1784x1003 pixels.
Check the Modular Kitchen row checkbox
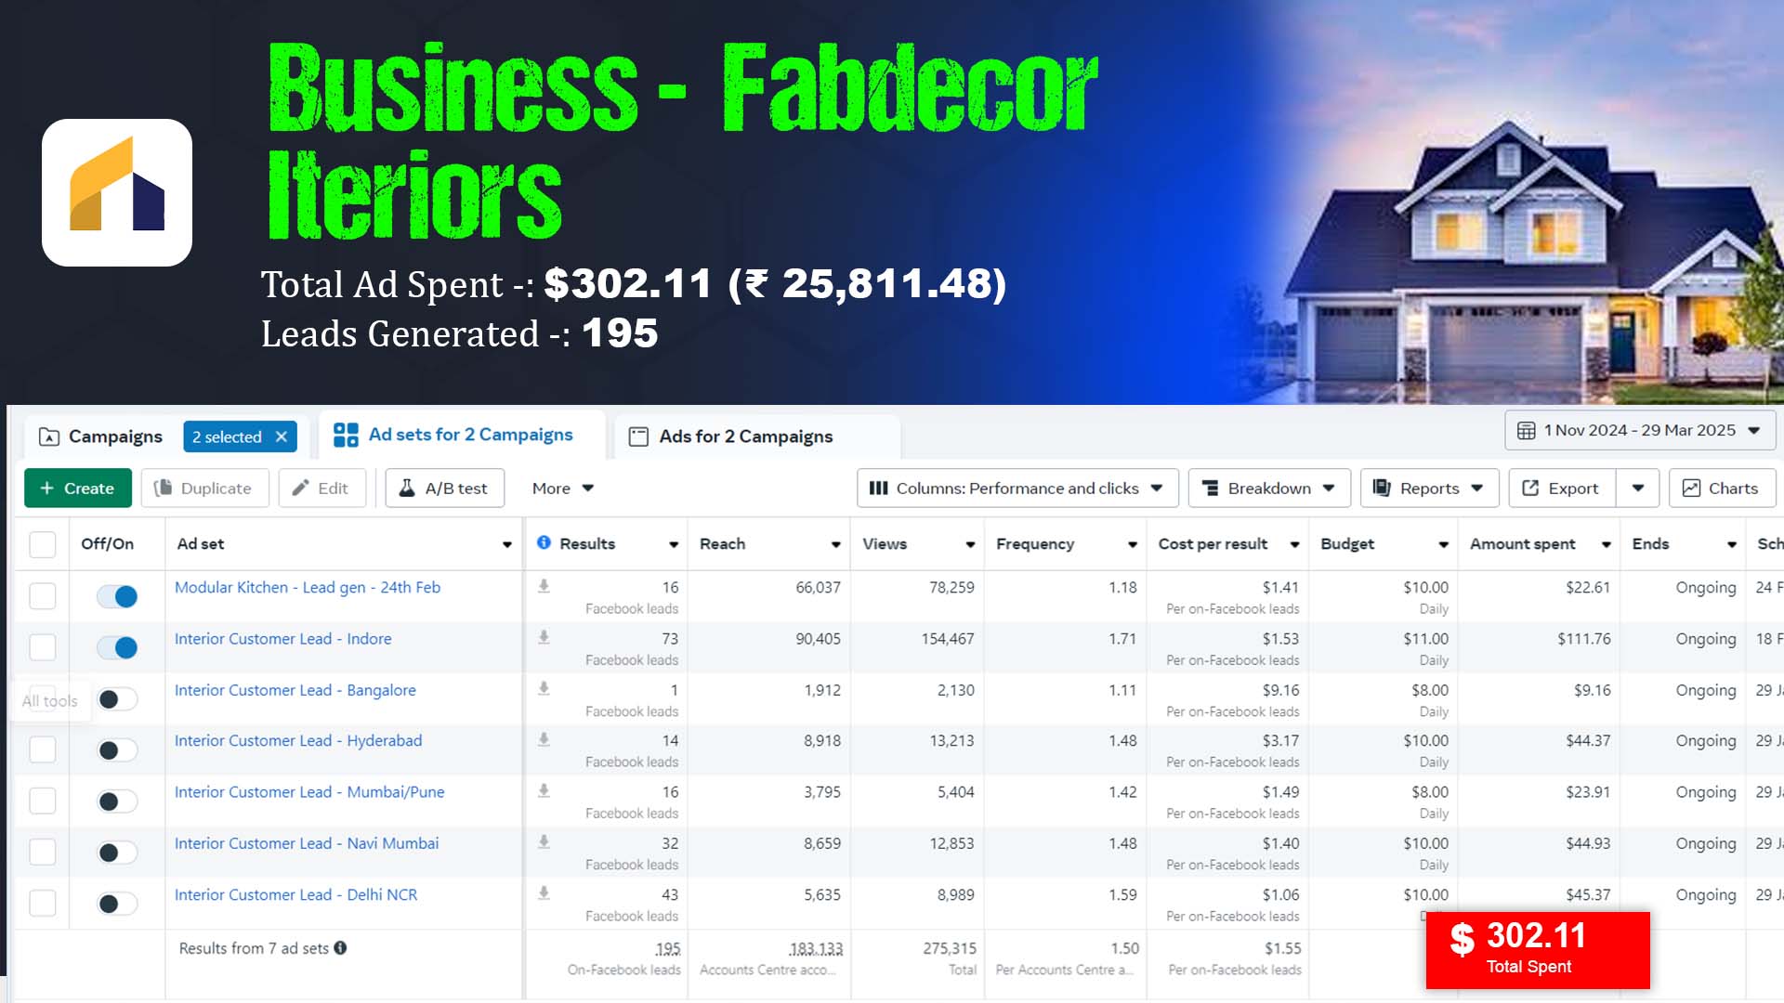tap(43, 596)
